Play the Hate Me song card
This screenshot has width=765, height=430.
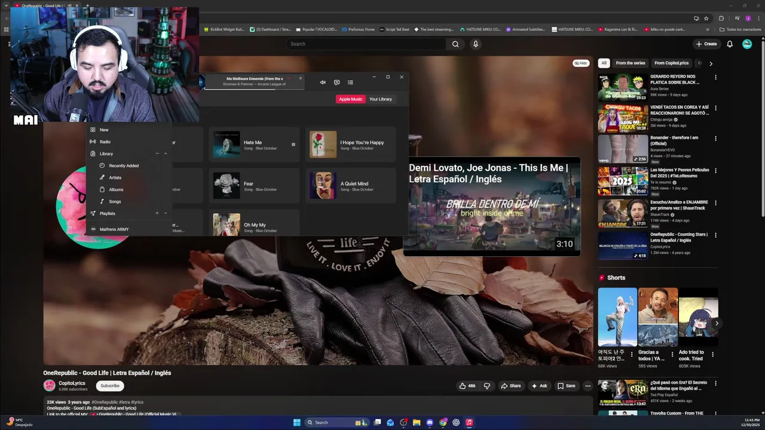pyautogui.click(x=254, y=145)
